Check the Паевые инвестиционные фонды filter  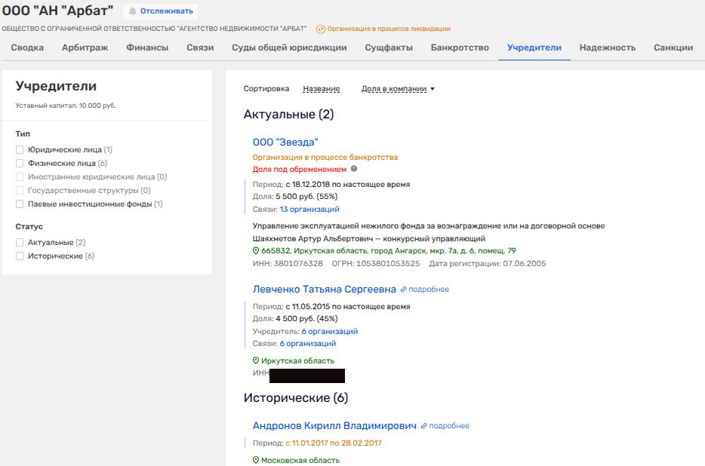(20, 204)
